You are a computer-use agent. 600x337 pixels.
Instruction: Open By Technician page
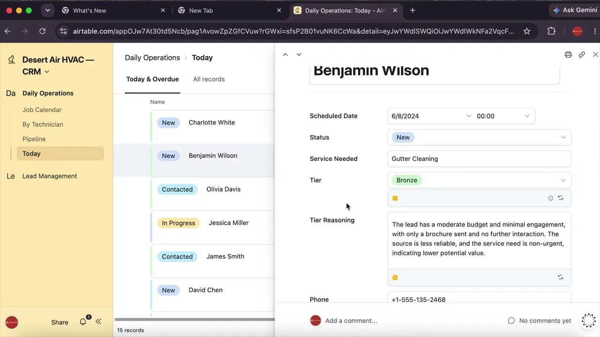tap(43, 124)
